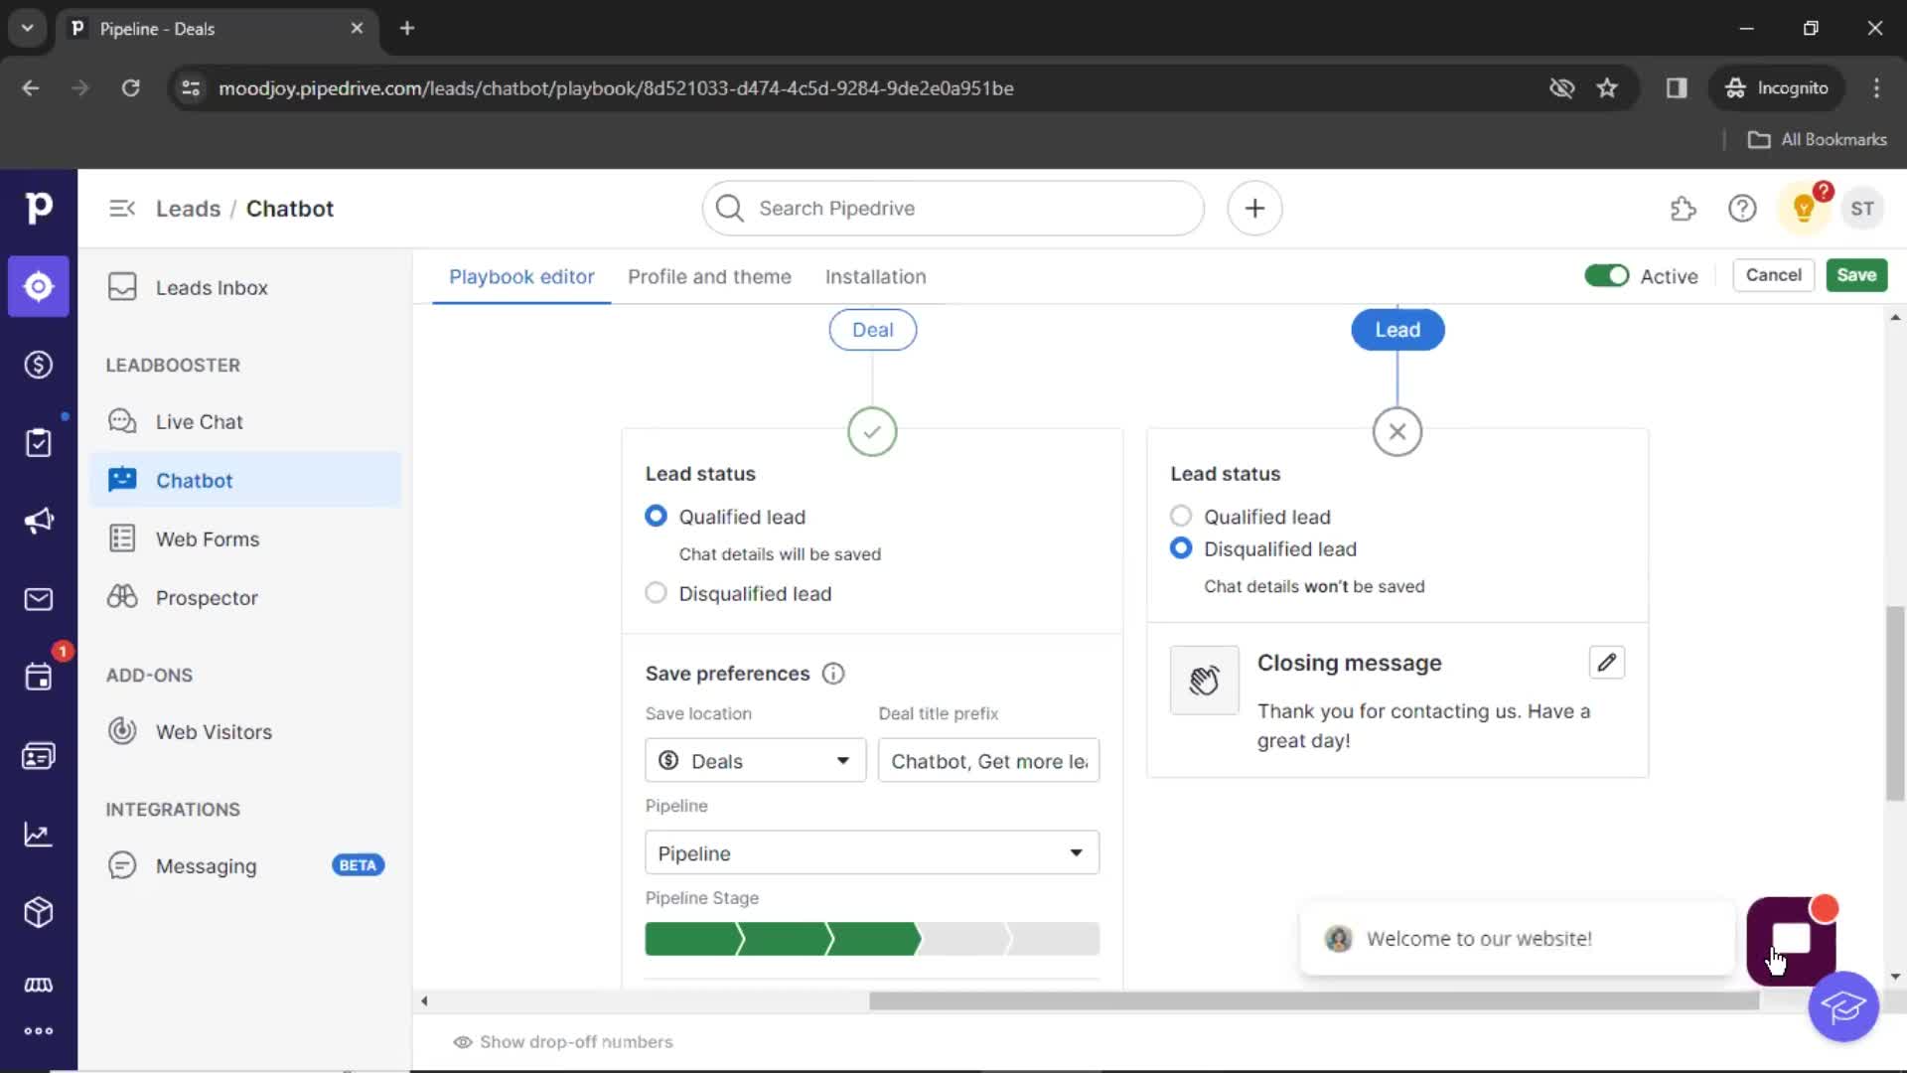The image size is (1907, 1073).
Task: Click the X disqualified node circle
Action: [1397, 432]
